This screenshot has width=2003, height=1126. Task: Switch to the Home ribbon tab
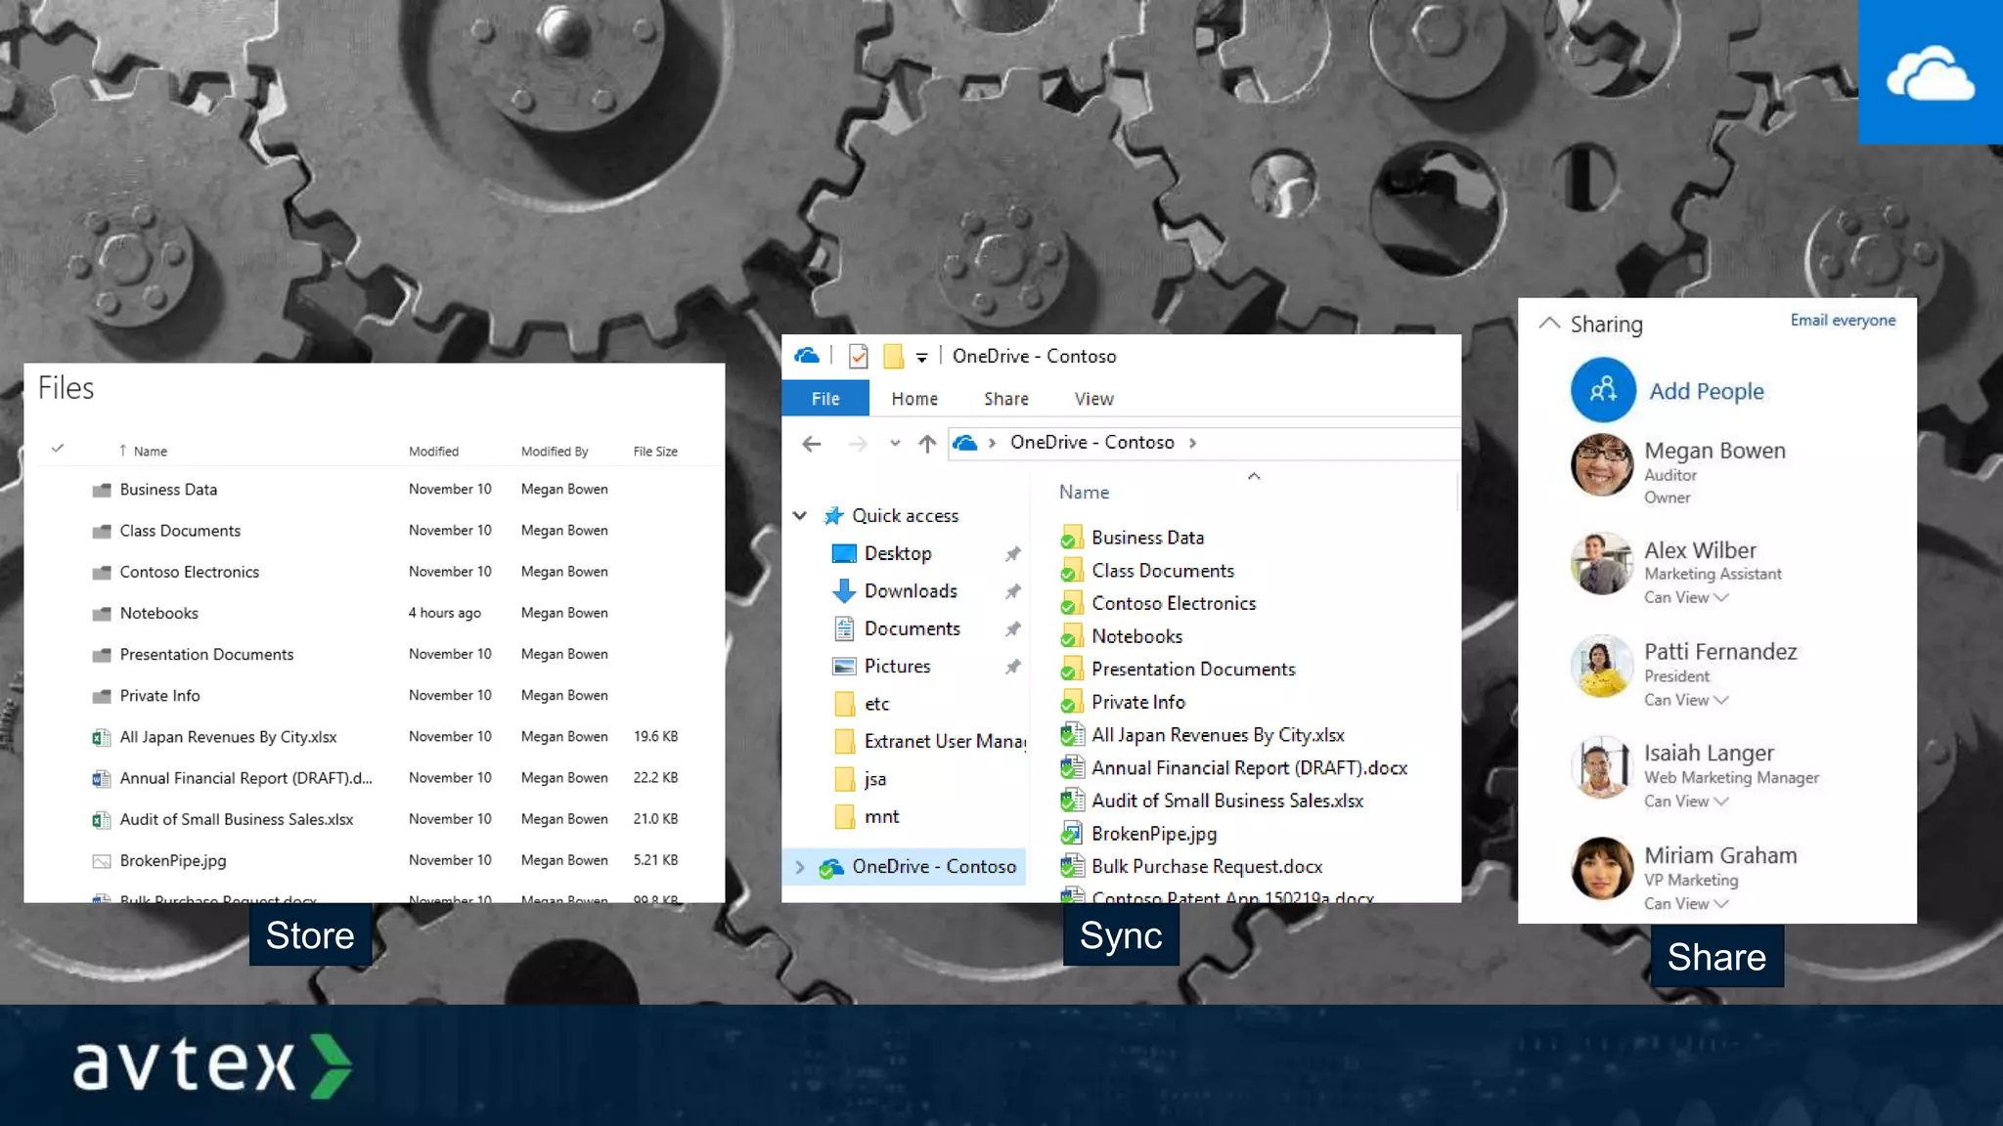pos(914,399)
